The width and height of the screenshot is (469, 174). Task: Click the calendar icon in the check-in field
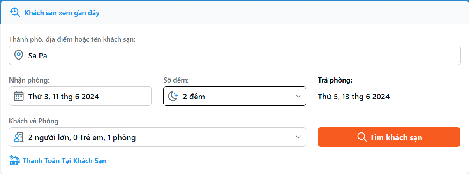18,96
